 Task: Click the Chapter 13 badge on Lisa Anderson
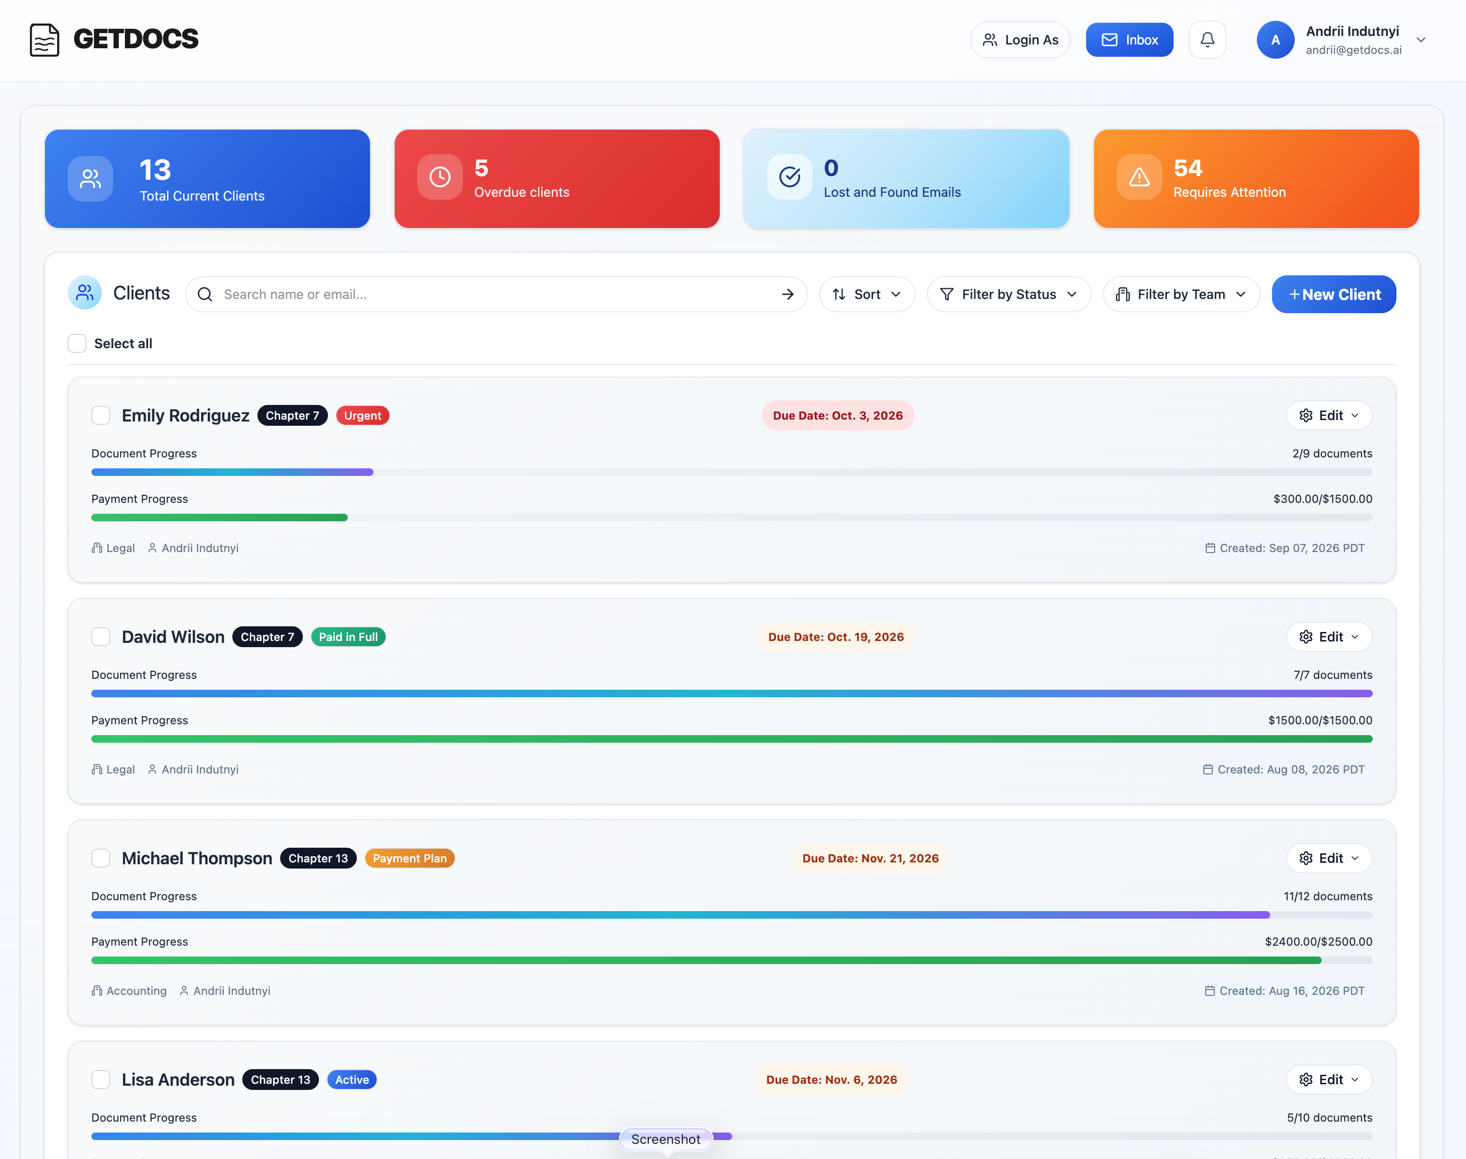tap(280, 1080)
